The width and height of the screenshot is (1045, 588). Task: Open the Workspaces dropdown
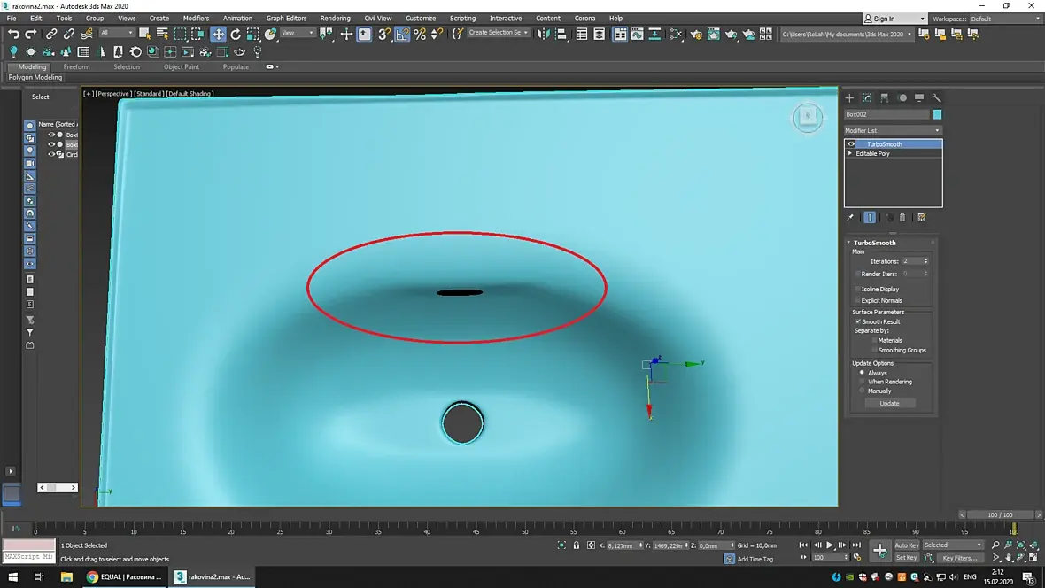point(1005,19)
